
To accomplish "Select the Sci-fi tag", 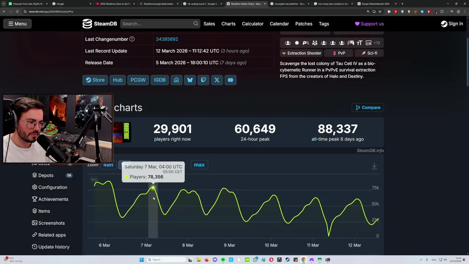I will (x=369, y=53).
